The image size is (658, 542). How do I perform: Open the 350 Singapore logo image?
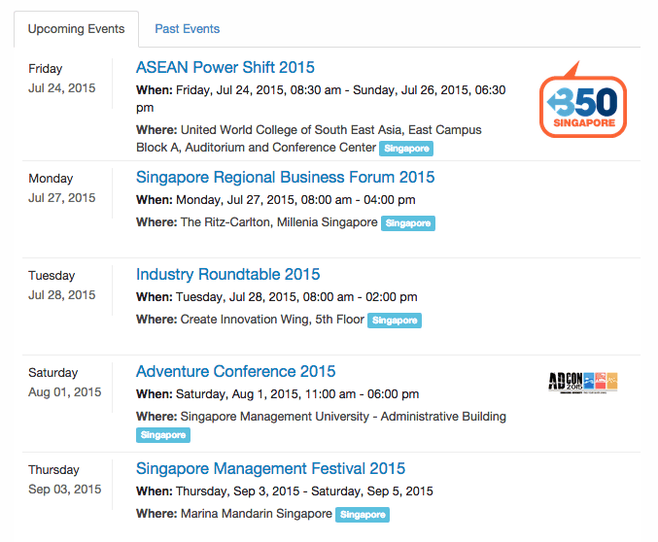(583, 99)
